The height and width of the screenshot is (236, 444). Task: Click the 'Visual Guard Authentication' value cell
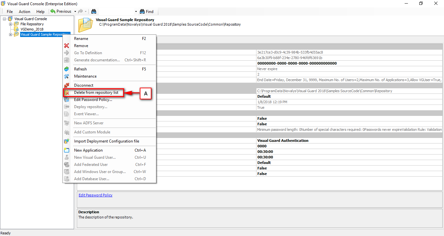coord(349,141)
